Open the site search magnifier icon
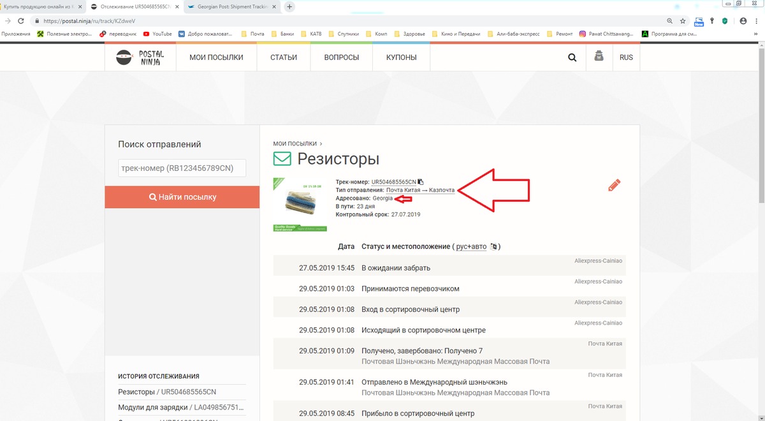Viewport: 765px width, 421px height. 572,57
